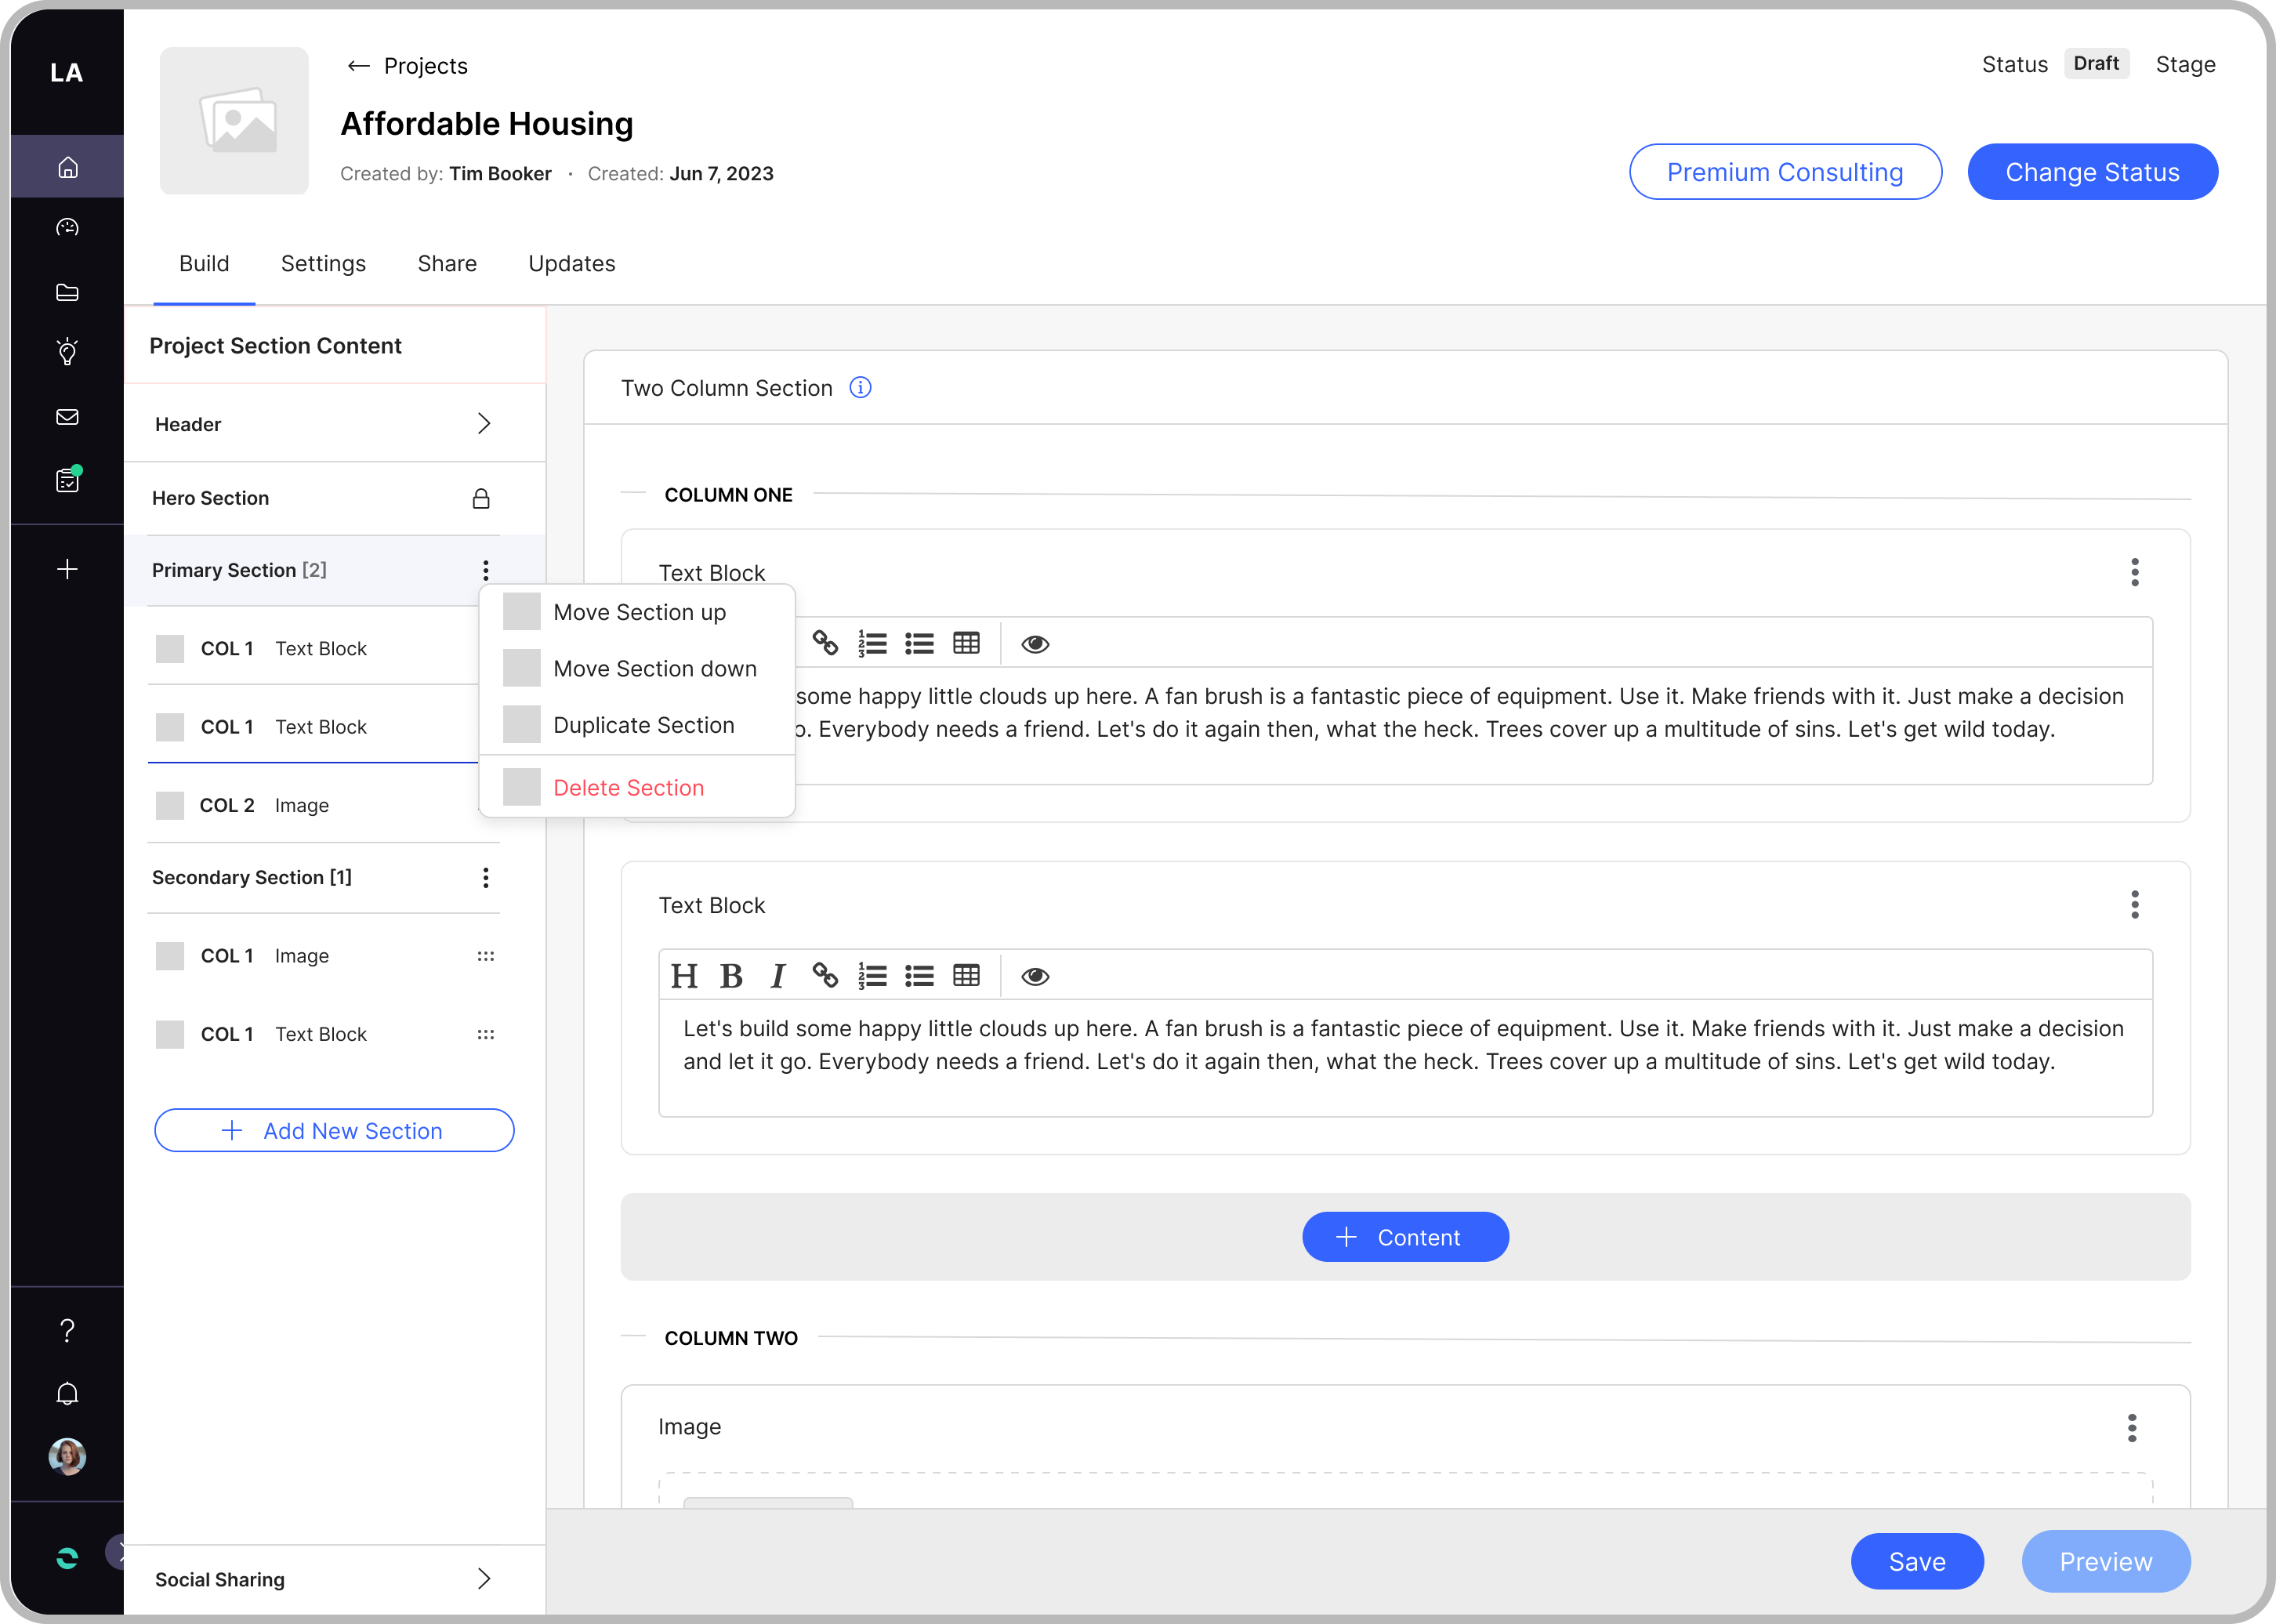Choose Delete Section
Screen dimensions: 2276x1624
tap(637, 787)
